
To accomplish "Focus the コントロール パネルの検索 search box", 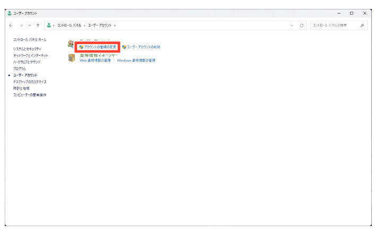I will (x=339, y=25).
